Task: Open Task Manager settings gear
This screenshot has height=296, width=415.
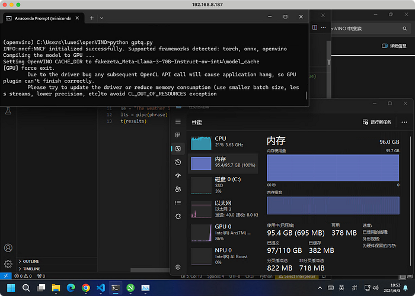Action: click(178, 267)
